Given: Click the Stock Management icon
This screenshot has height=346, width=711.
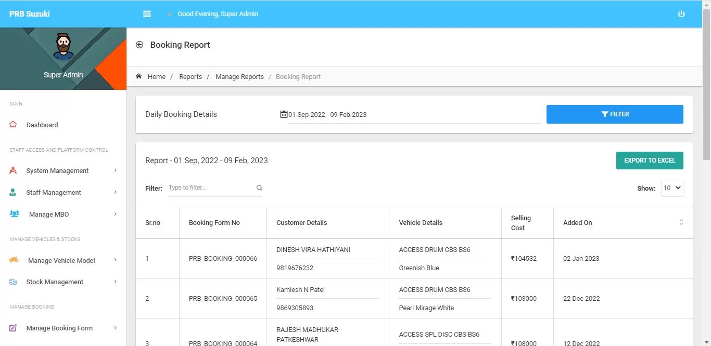Looking at the screenshot, I should coord(14,282).
